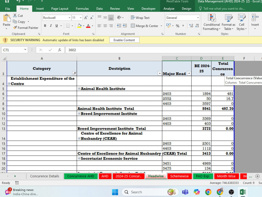The width and height of the screenshot is (262, 197).
Task: Open the PAO Exp. sheet tab
Action: click(203, 176)
